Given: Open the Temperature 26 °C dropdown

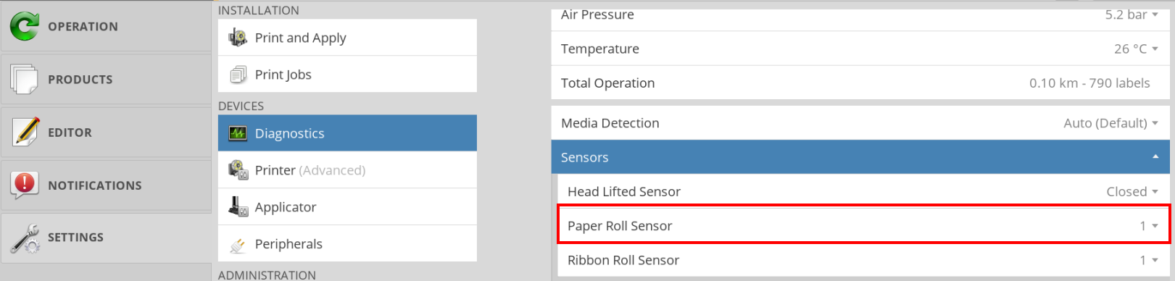Looking at the screenshot, I should tap(1136, 49).
